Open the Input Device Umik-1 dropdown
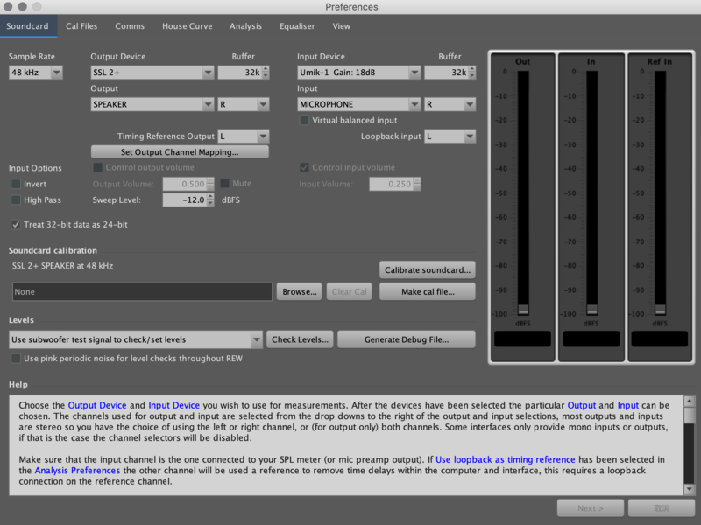 point(359,73)
